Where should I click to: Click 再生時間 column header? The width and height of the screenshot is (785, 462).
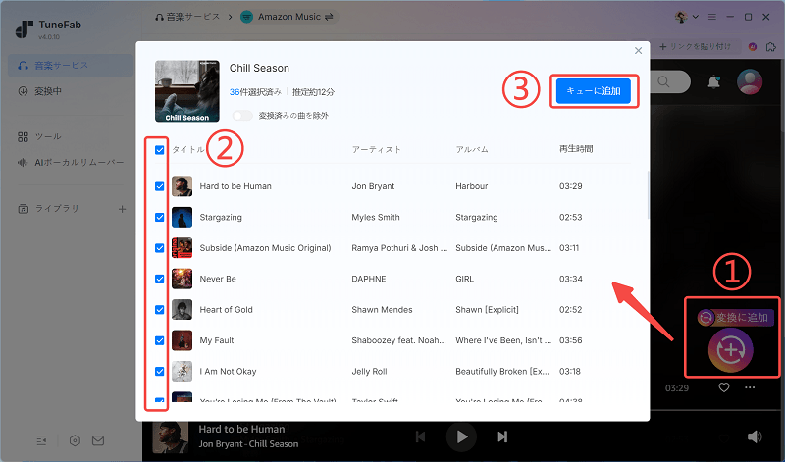click(576, 149)
